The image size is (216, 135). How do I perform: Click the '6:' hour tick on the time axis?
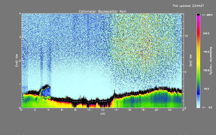pyautogui.click(x=62, y=110)
